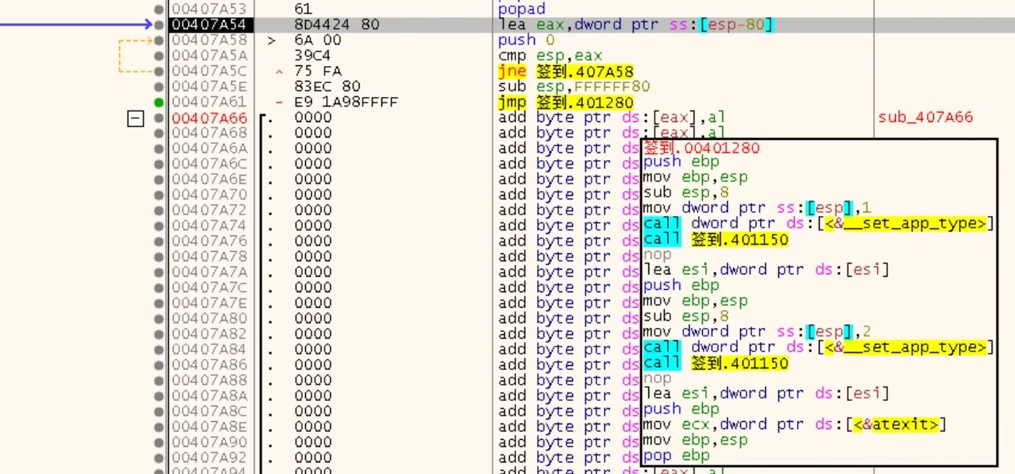Select address 00407A86 in disassembly
Image resolution: width=1015 pixels, height=474 pixels.
[x=208, y=364]
